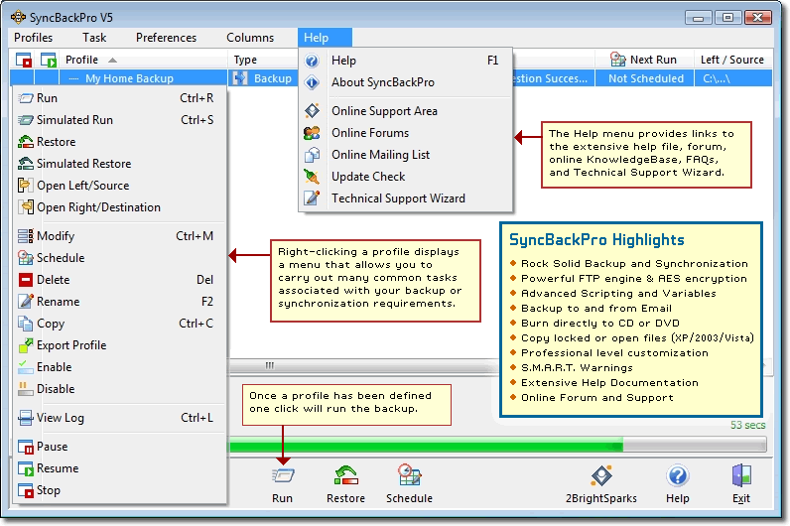Click the Exit door icon

tap(741, 475)
